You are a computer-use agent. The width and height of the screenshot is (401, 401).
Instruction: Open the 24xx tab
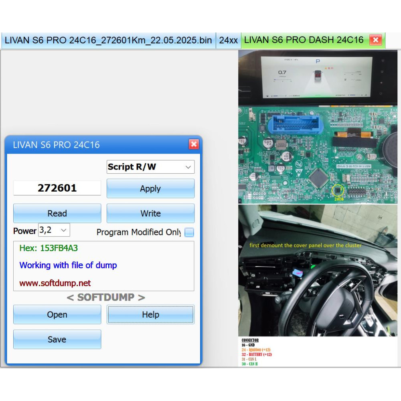click(x=228, y=40)
